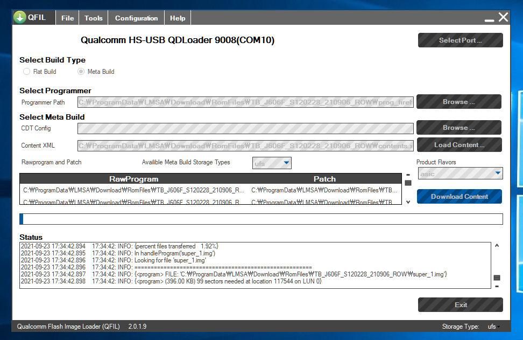Click the "Looking for file 'super_1.img'" log line
Screen dimensions: 523x340
coord(114,260)
